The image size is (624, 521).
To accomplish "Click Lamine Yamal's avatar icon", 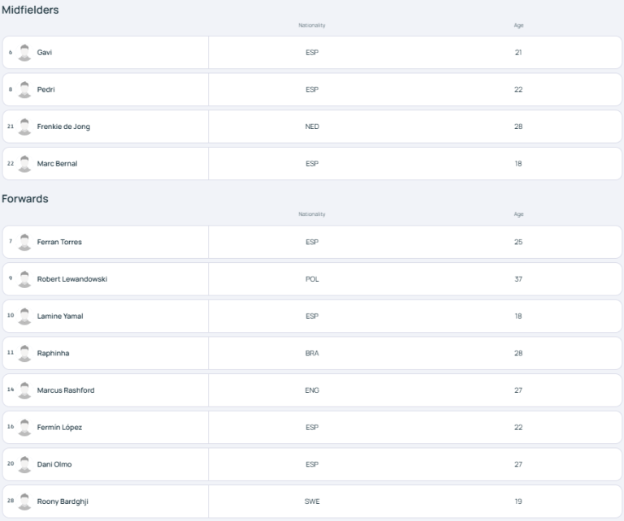I will click(x=24, y=316).
